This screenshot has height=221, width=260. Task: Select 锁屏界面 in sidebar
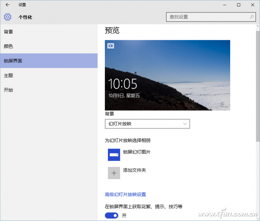point(49,61)
